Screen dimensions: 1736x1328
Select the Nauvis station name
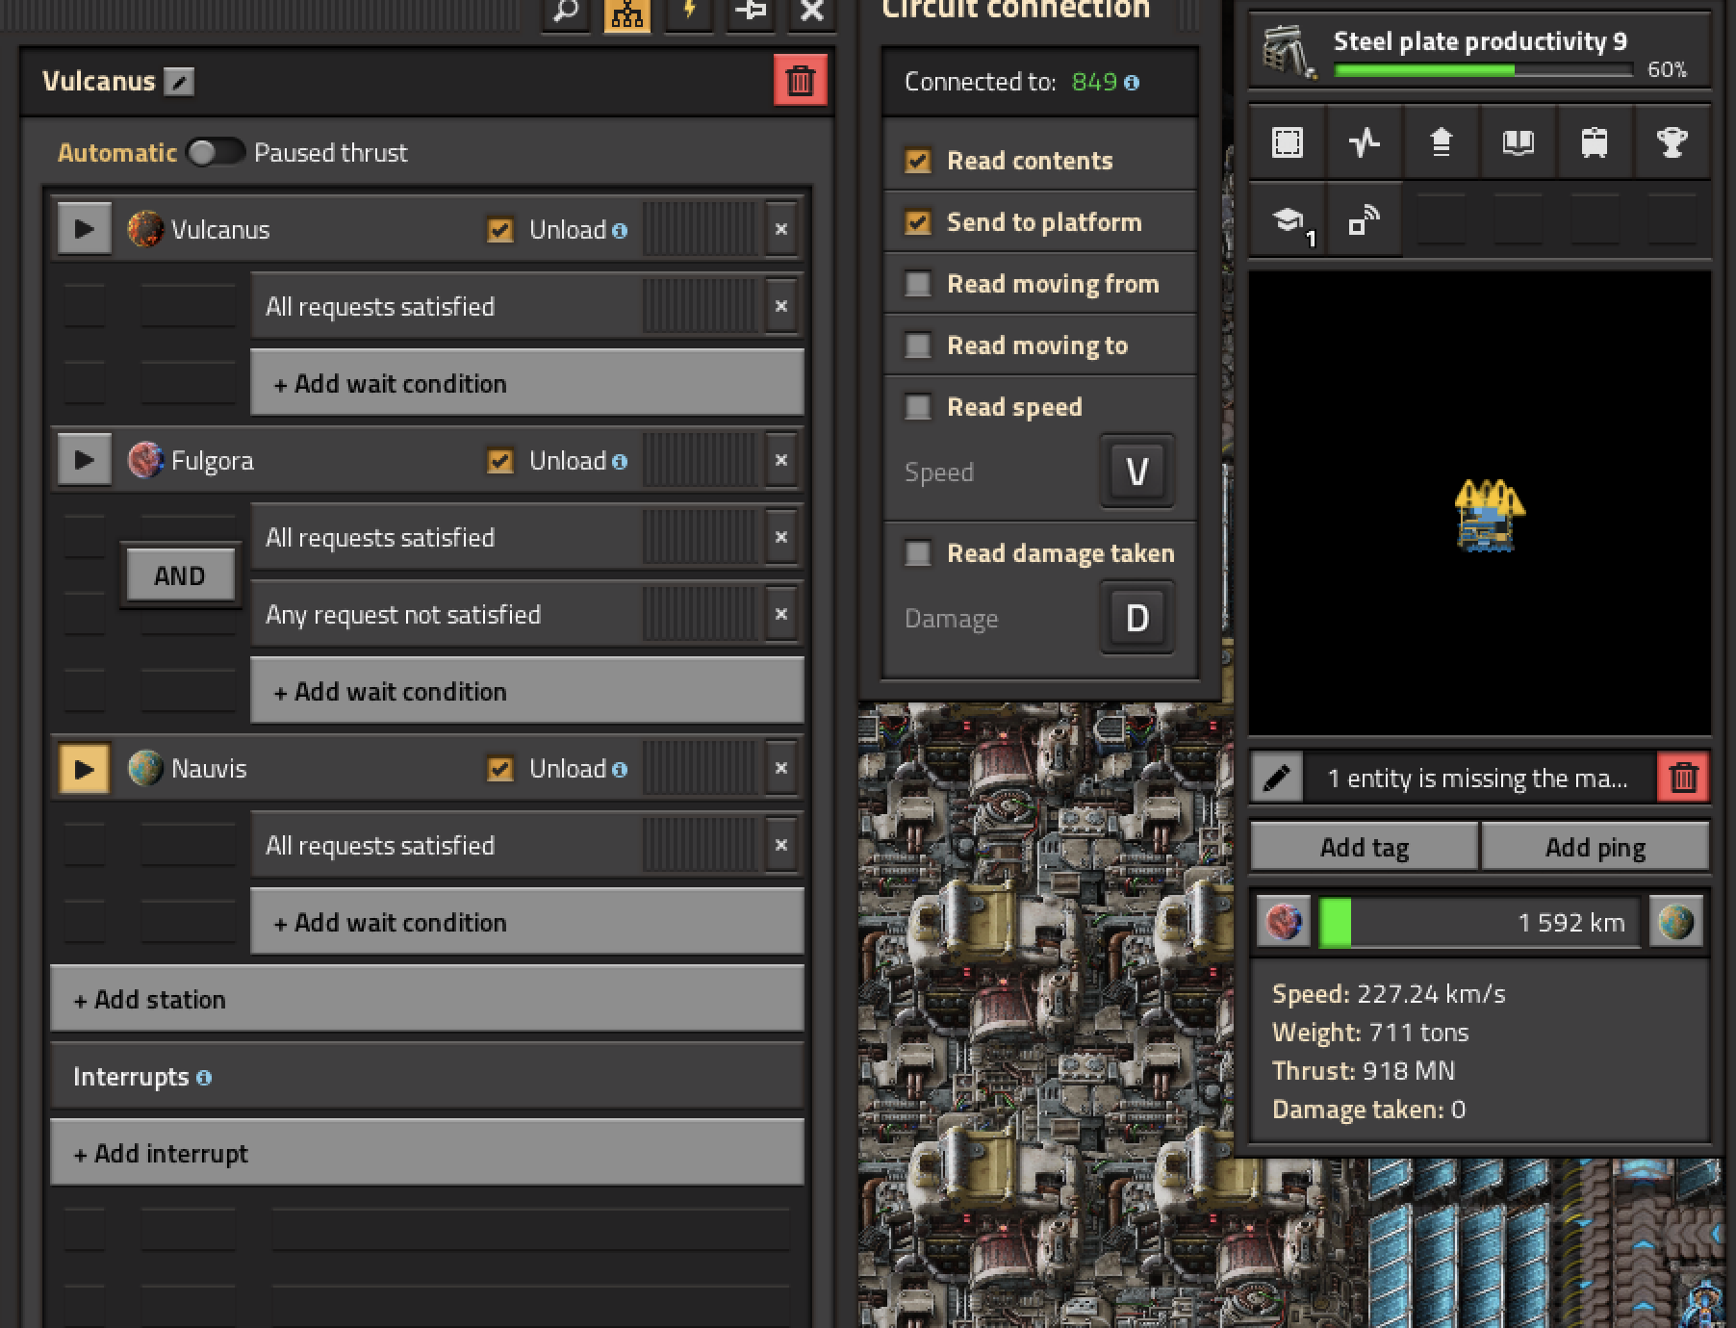click(209, 768)
